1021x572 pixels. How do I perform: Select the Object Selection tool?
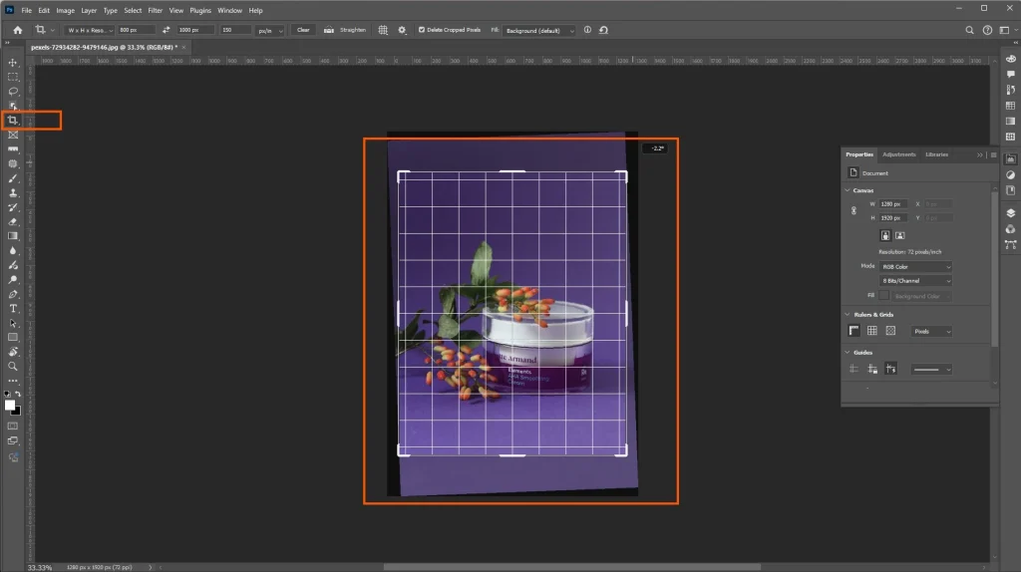click(12, 106)
